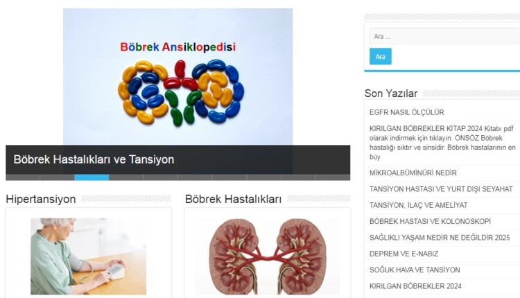The image size is (520, 298).
Task: Open TANSİYON HASTASI VE YURT DIŞI SEYAHAT
Action: [441, 189]
